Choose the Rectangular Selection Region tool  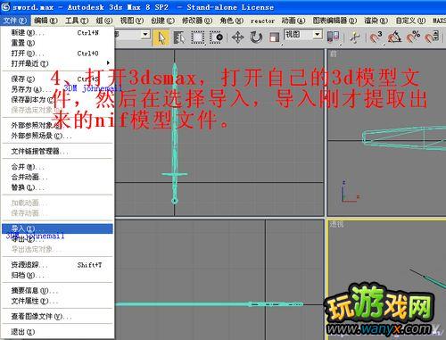coord(197,37)
